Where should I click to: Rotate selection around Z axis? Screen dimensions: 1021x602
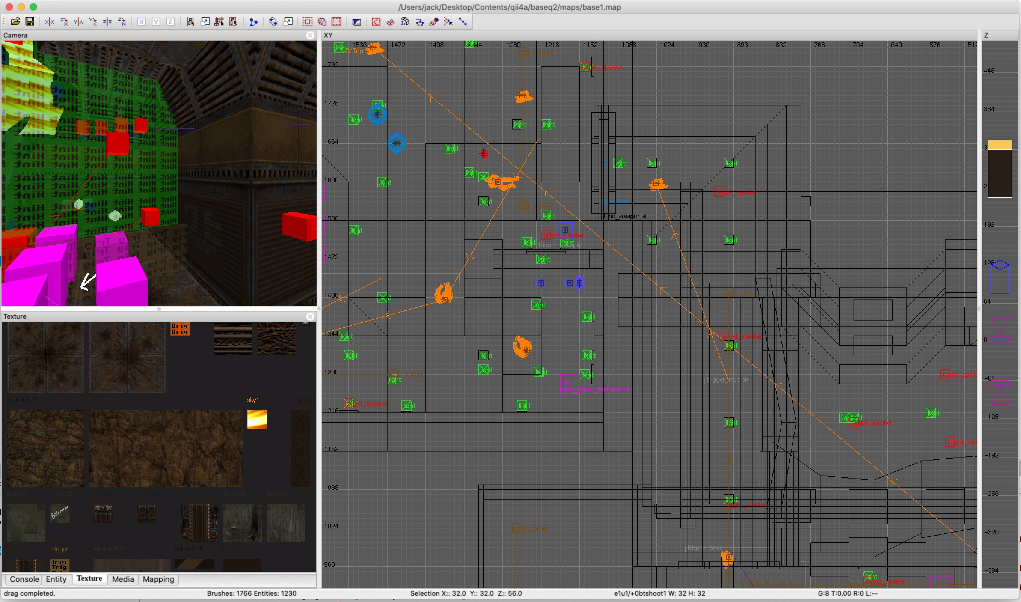point(122,22)
